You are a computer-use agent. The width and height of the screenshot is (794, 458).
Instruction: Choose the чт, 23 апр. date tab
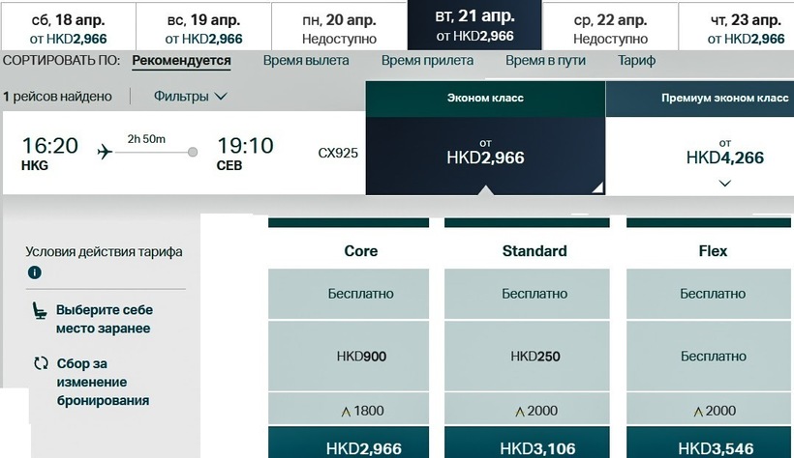coord(746,28)
